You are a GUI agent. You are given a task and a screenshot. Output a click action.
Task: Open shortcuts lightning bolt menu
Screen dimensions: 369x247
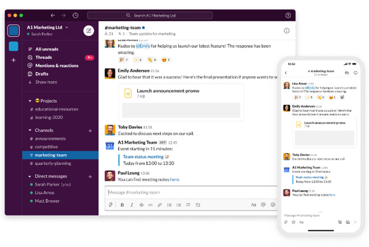(x=111, y=205)
